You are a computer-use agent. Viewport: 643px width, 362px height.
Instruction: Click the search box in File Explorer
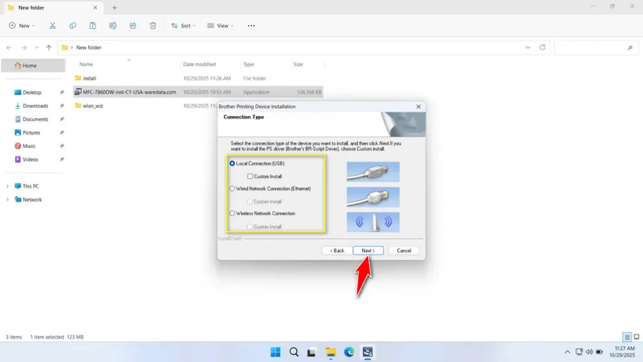pyautogui.click(x=595, y=47)
